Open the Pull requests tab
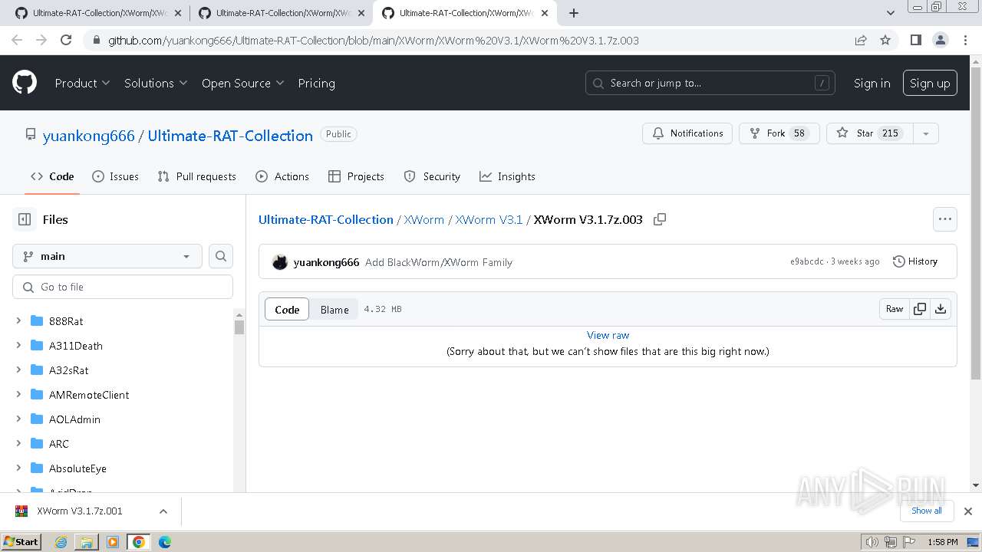The image size is (982, 552). pyautogui.click(x=196, y=176)
